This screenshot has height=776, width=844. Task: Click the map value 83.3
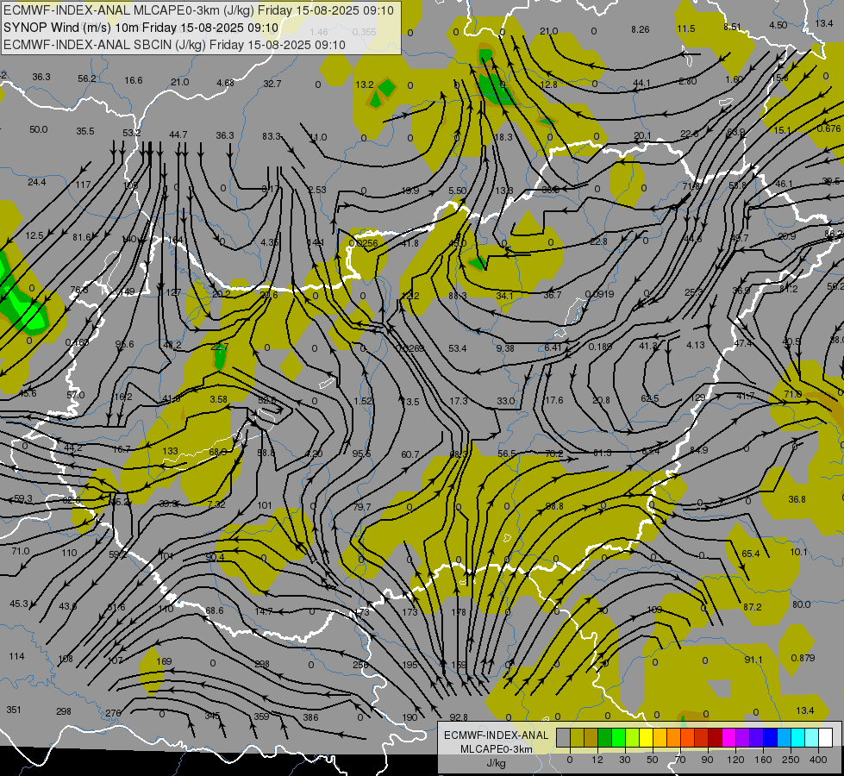272,136
